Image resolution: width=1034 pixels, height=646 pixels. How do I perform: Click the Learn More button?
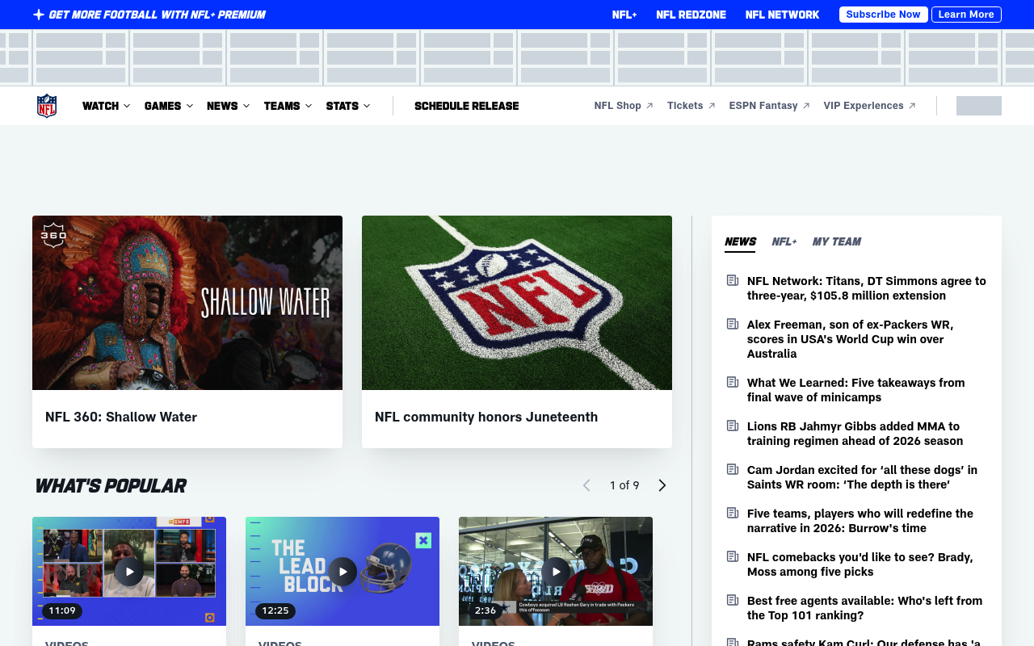(966, 15)
